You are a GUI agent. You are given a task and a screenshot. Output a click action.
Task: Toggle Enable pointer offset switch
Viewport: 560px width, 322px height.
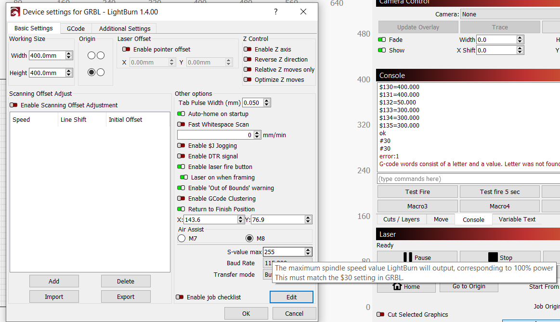click(x=126, y=49)
